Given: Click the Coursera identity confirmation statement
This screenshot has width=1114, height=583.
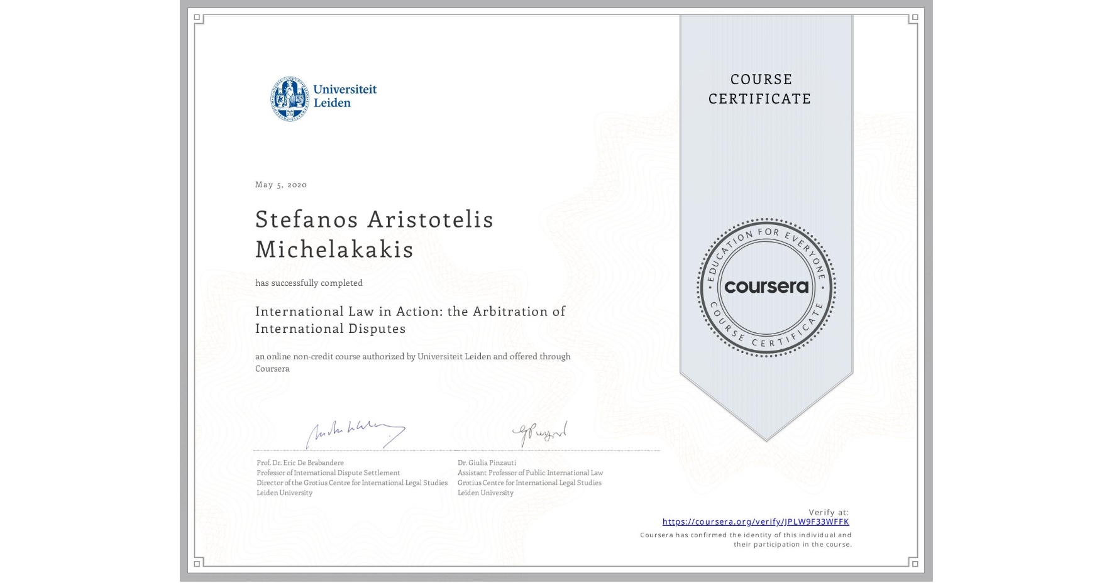Looking at the screenshot, I should click(745, 539).
